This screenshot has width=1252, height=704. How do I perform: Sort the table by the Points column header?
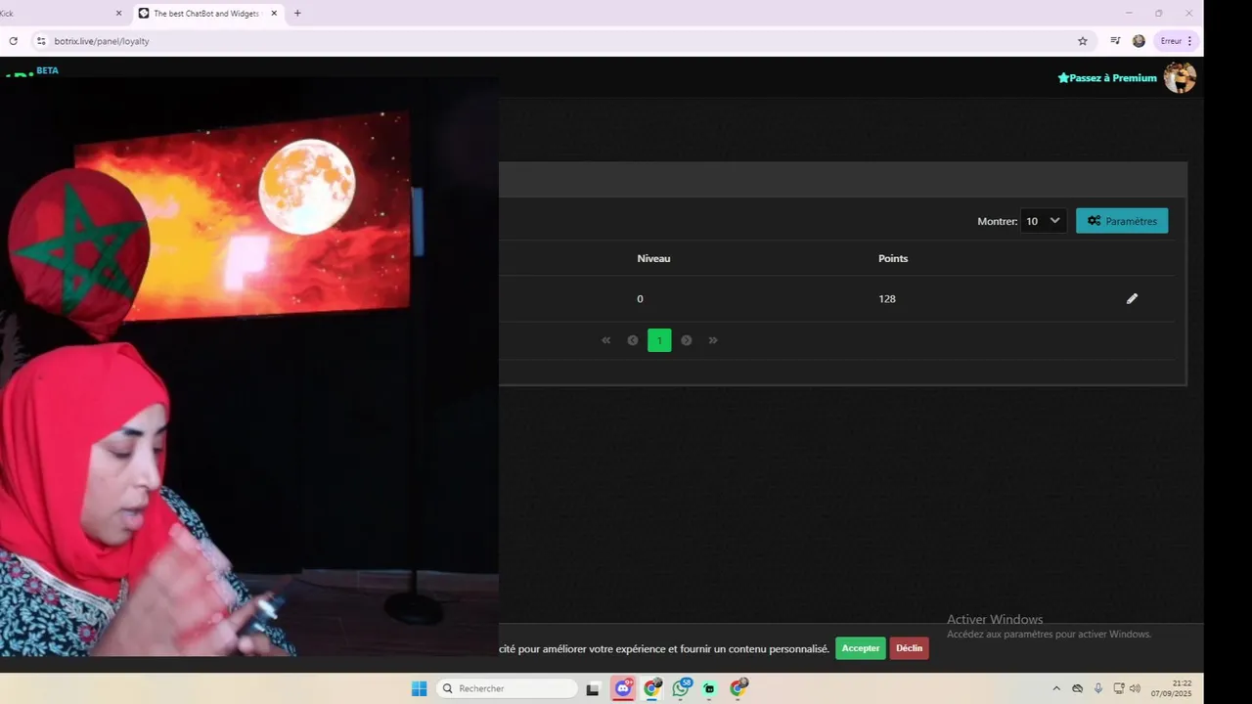pos(893,258)
